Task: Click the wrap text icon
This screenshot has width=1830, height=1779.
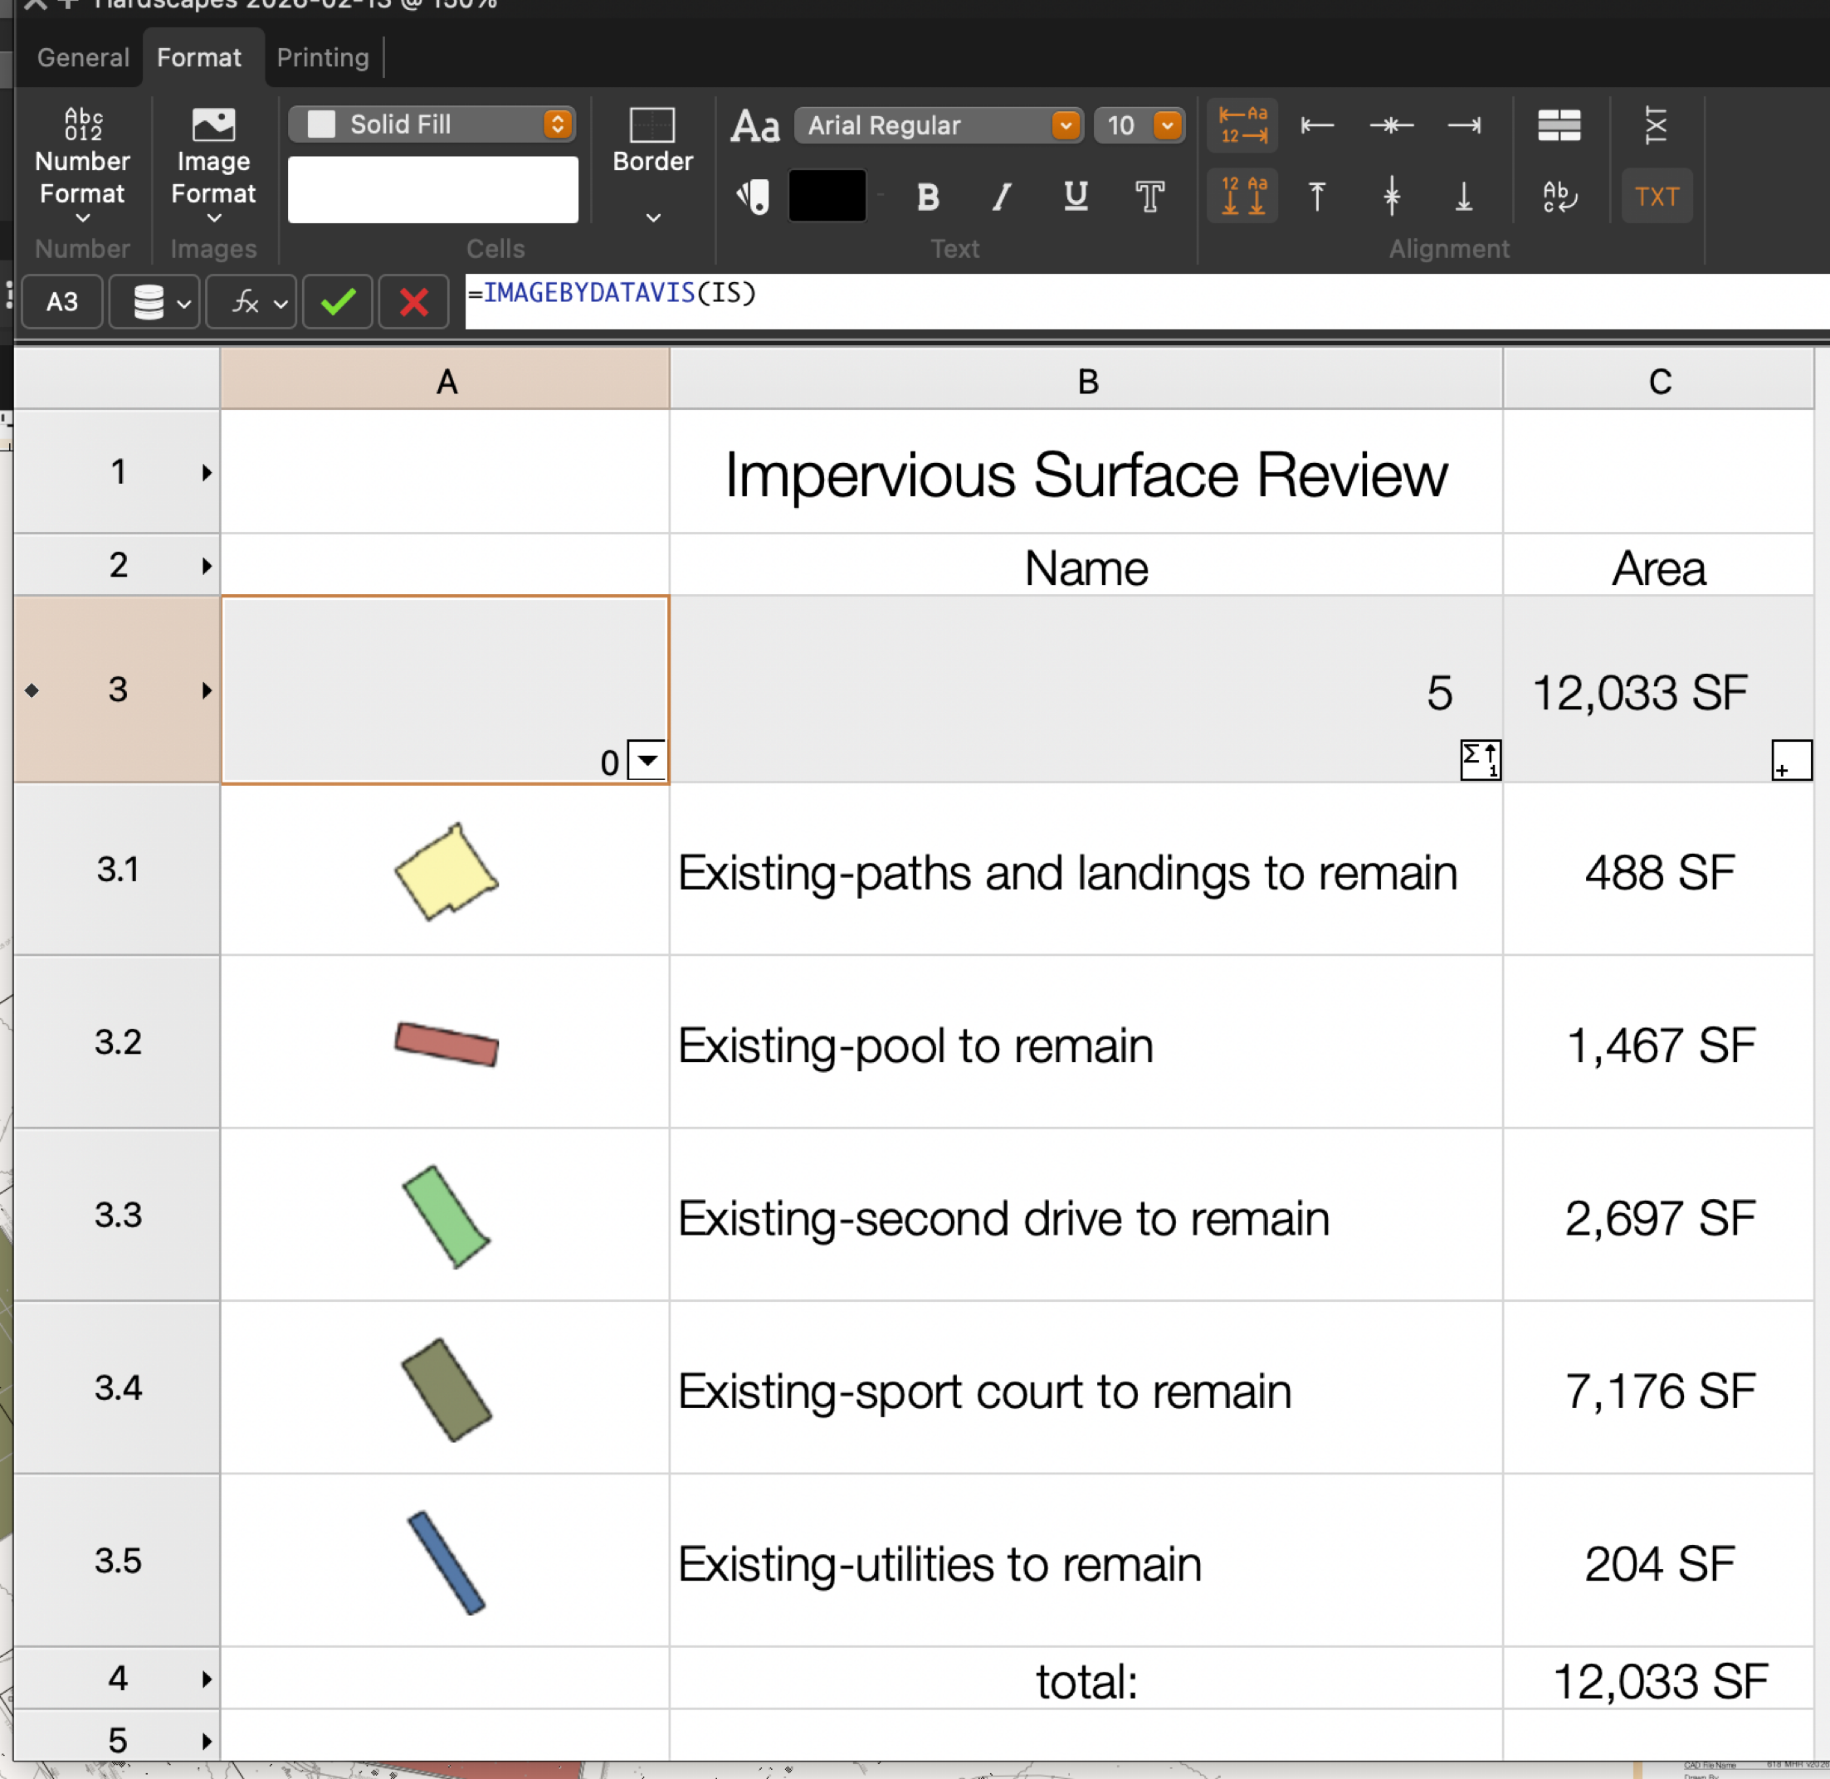Action: 1558,196
